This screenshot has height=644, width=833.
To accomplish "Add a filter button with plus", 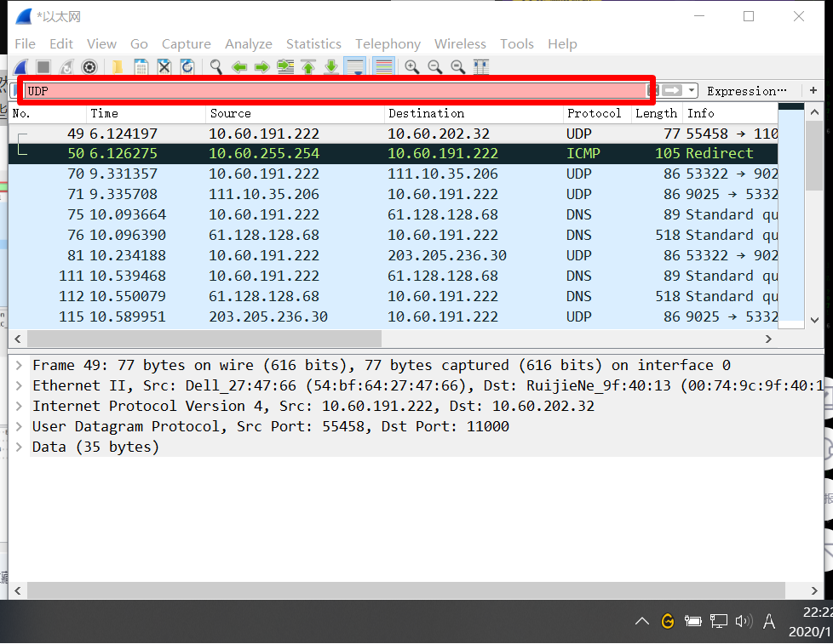I will [x=813, y=91].
